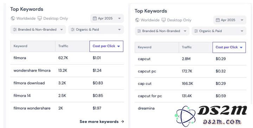Select the wondershare filmora keyword row
Screen dimensions: 253x128
67,70
